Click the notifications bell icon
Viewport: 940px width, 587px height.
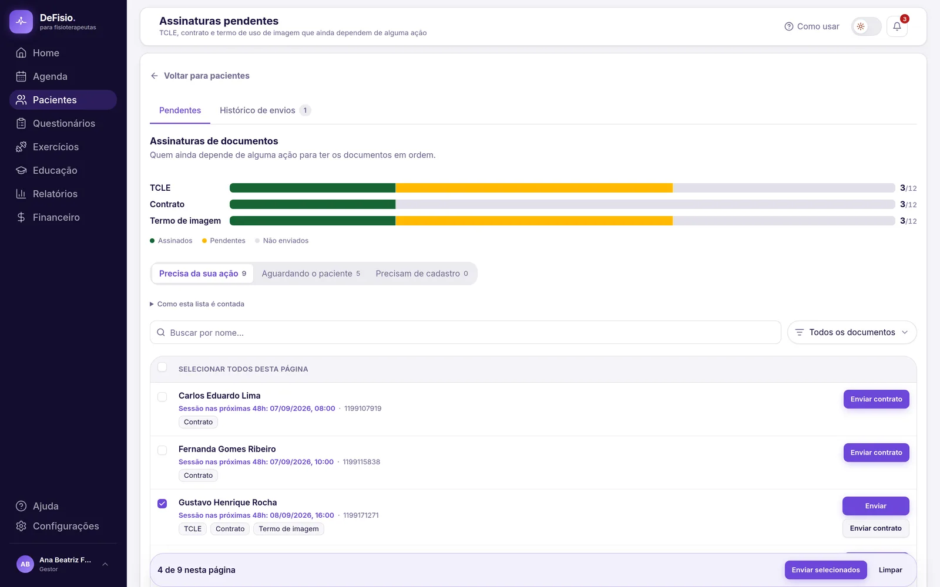coord(897,26)
